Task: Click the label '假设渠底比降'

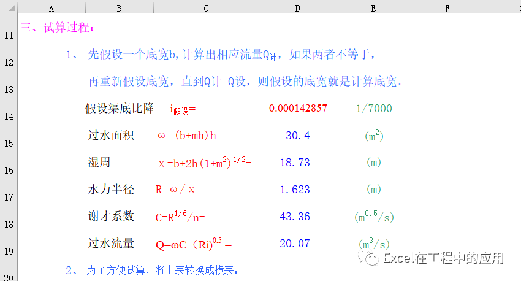Action: coord(120,108)
